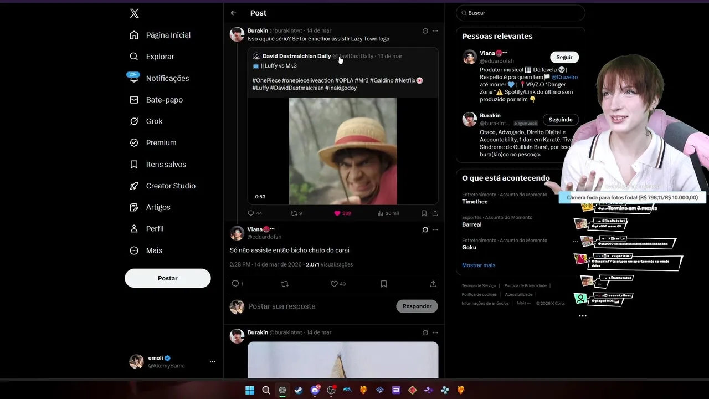Screen dimensions: 709x399
Task: Open Steam from the taskbar
Action: click(x=299, y=390)
